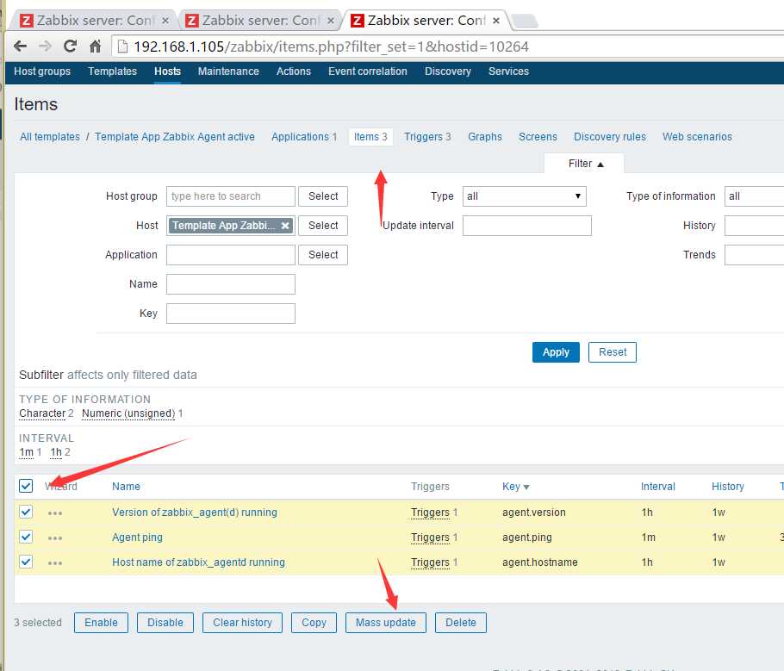Toggle the select-all items checkbox
This screenshot has width=784, height=671.
pyautogui.click(x=26, y=486)
